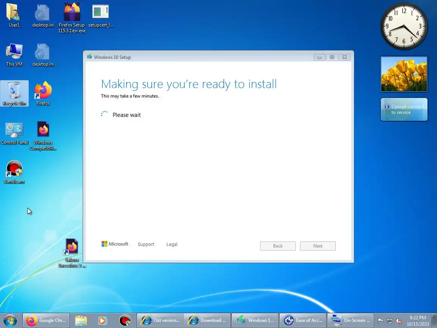
Task: Click the Please wait text
Action: 127,115
